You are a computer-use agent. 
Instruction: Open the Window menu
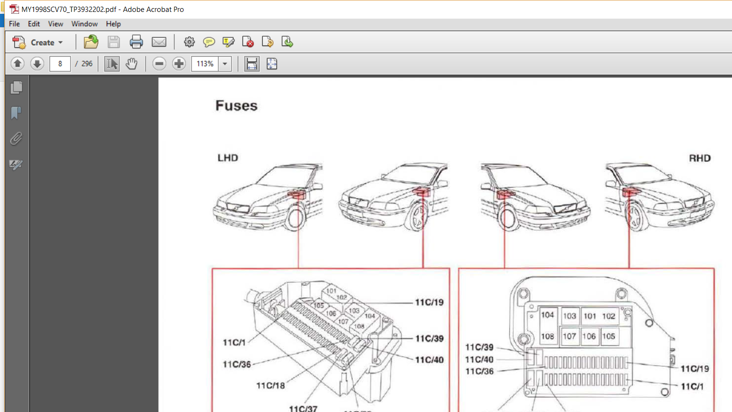84,24
